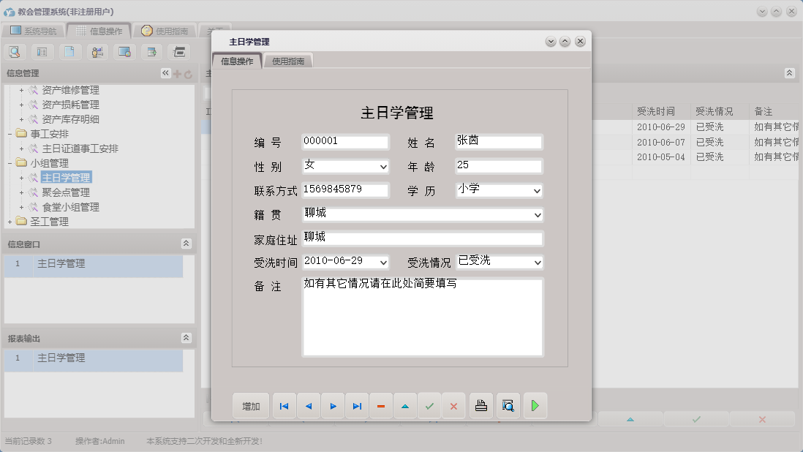Jump to the last record button

click(357, 406)
